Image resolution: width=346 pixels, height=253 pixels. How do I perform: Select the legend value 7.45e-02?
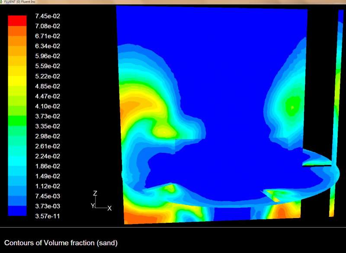(48, 16)
